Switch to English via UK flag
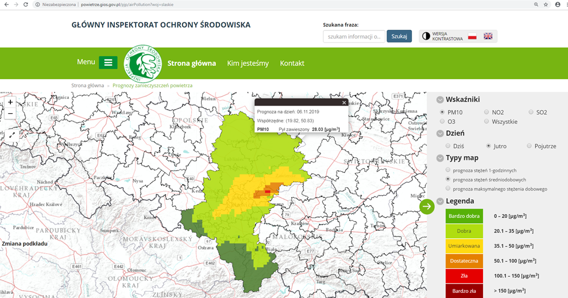The image size is (568, 298). click(x=488, y=36)
